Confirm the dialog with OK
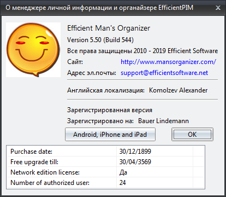The width and height of the screenshot is (226, 197). (192, 135)
